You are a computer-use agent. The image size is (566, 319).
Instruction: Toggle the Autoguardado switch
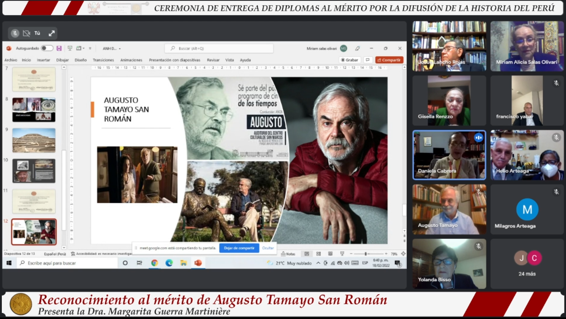(x=47, y=49)
